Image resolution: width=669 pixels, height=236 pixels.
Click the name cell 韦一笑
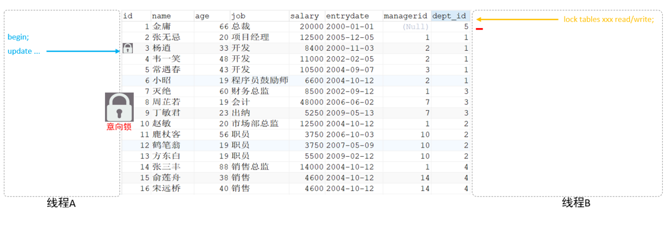point(166,59)
